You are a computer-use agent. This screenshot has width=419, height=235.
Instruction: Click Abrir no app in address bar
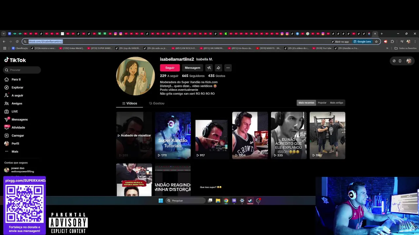340,41
